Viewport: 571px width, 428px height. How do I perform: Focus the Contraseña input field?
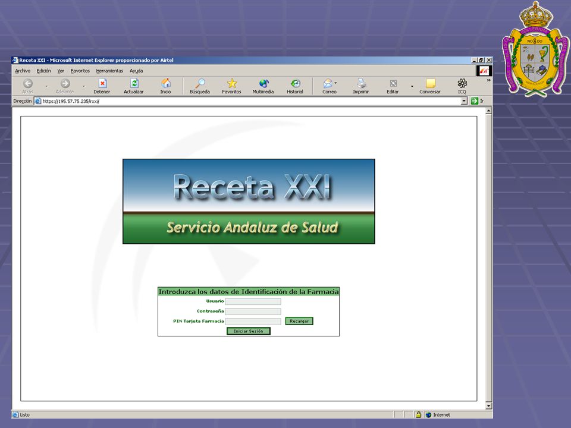click(253, 311)
